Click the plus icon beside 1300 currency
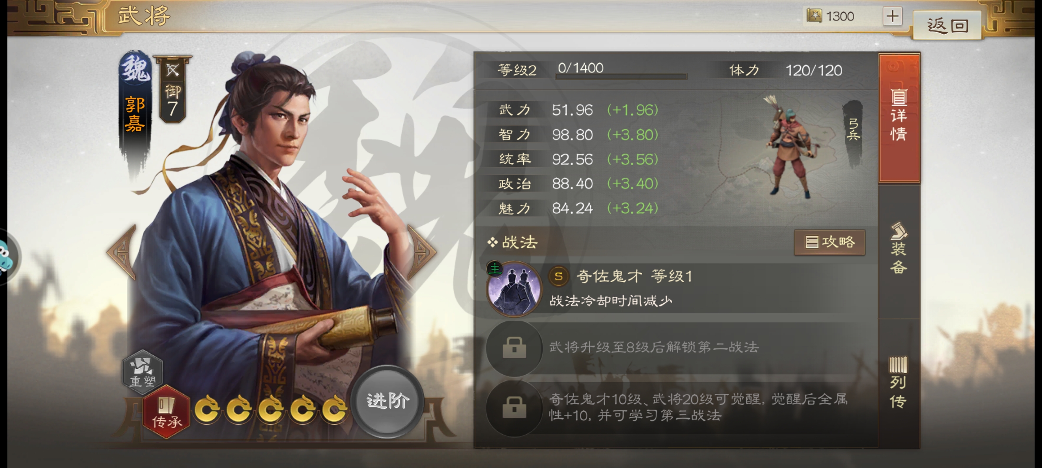1042x468 pixels. coord(893,16)
